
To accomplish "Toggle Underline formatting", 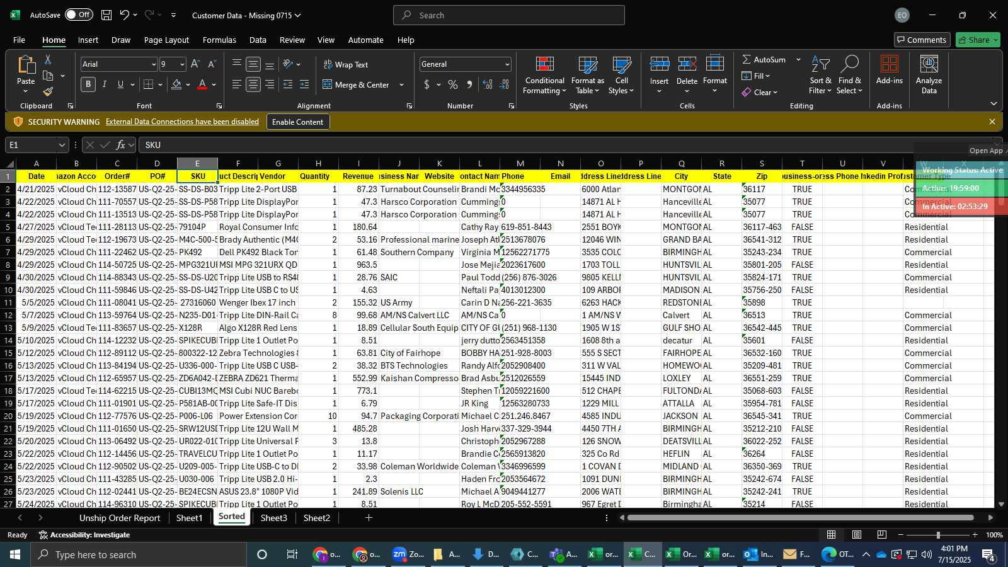I will coord(120,84).
